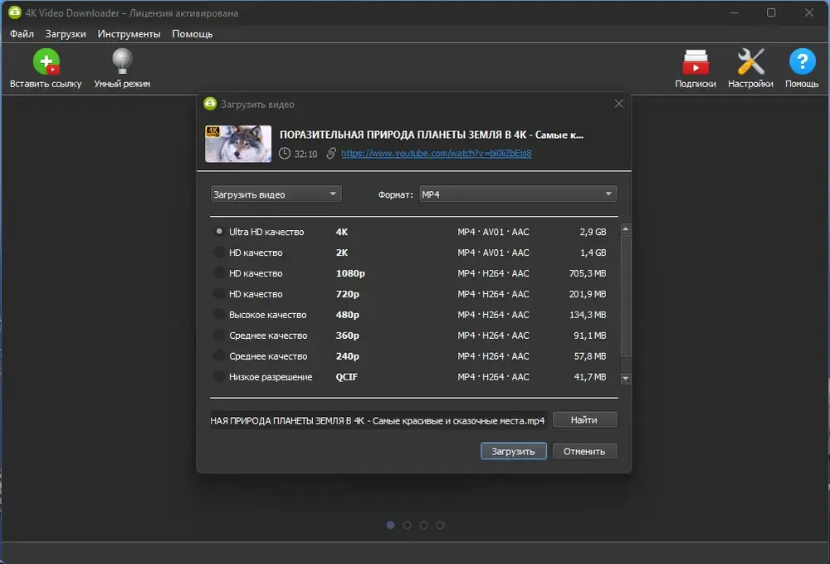Viewport: 830px width, 564px height.
Task: Select the 480p Высокое качество option
Action: pos(219,315)
